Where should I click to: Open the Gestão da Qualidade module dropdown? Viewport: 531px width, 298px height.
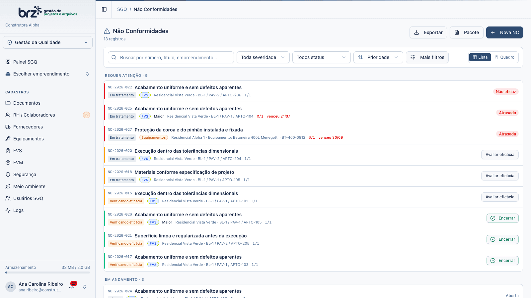click(47, 42)
